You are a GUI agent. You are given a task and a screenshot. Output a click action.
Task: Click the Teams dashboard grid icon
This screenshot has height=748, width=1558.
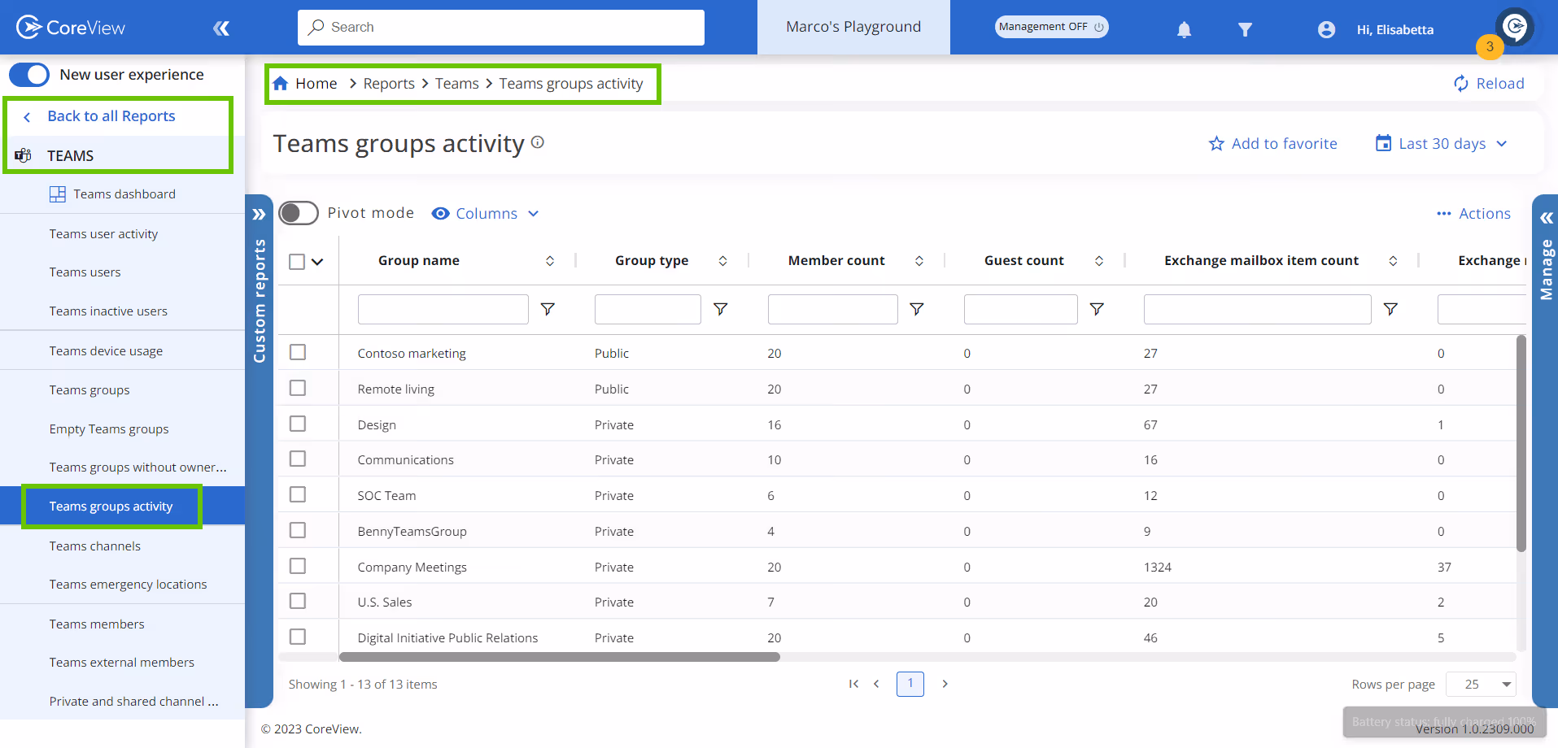(x=58, y=194)
